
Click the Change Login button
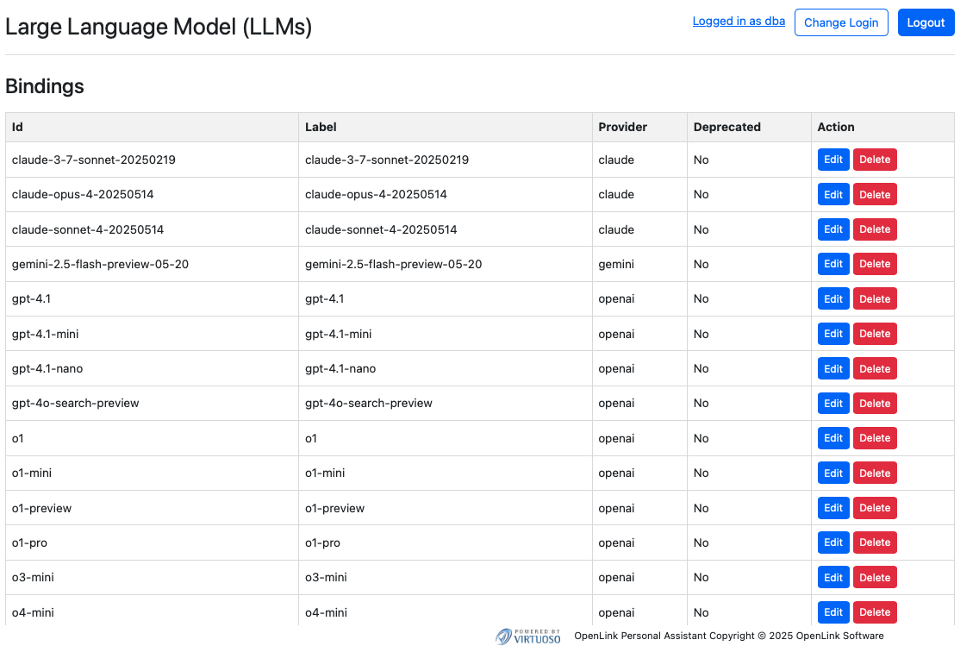[x=841, y=22]
